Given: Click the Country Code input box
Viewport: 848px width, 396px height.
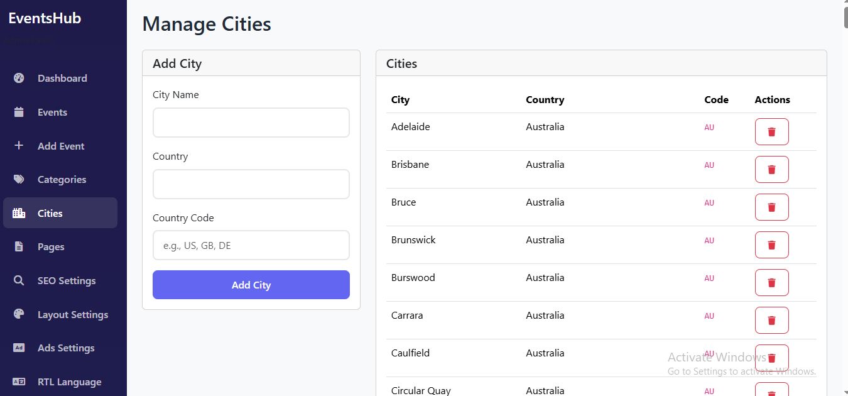Looking at the screenshot, I should click(251, 245).
